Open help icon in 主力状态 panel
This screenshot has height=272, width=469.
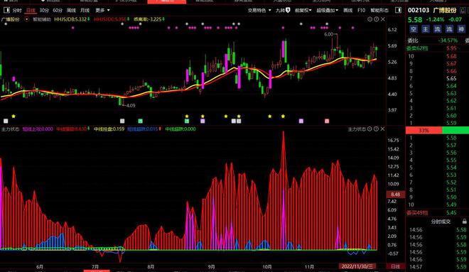(376, 129)
